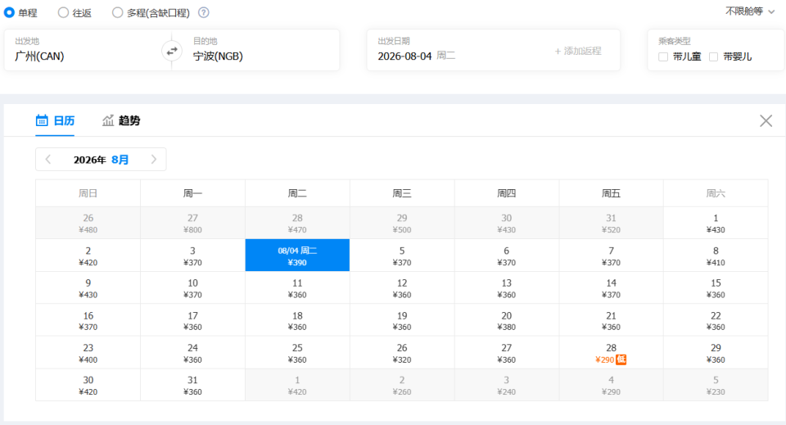
Task: Select August 26 priced ¥320
Action: click(x=402, y=353)
